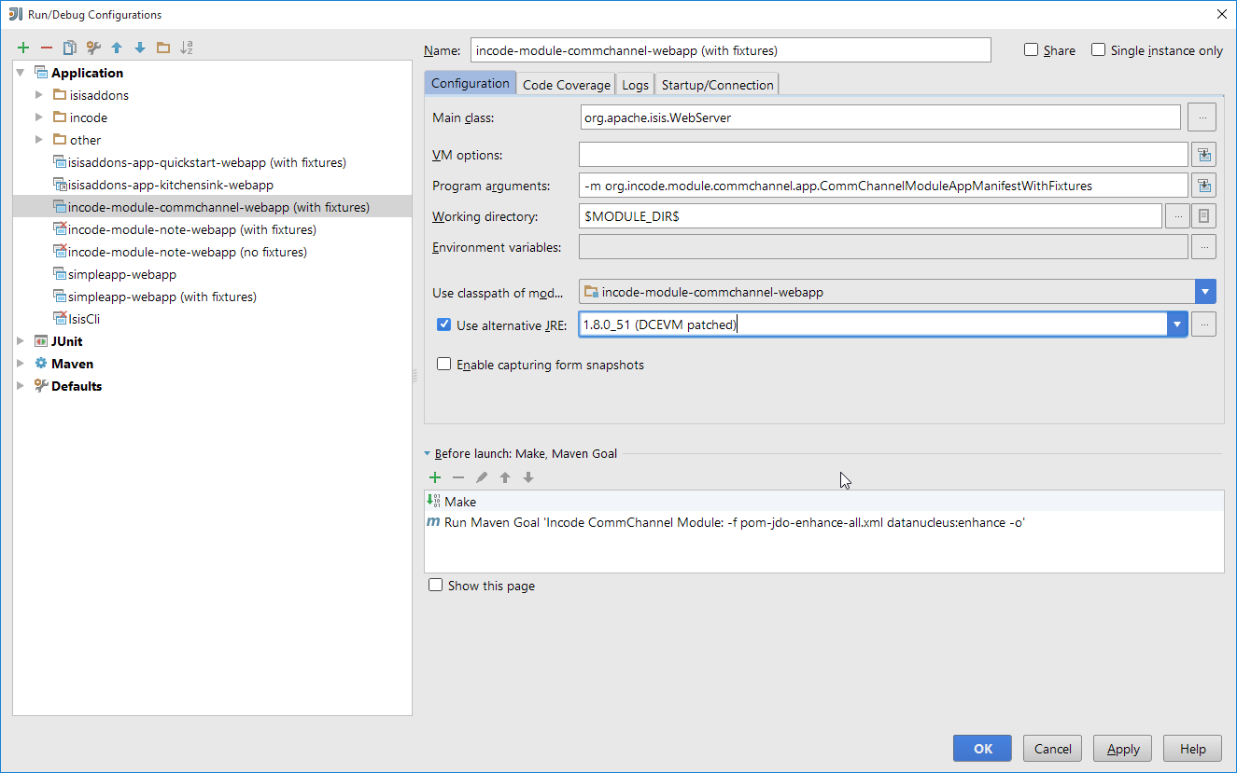Toggle the Single instance only checkbox

pos(1099,50)
